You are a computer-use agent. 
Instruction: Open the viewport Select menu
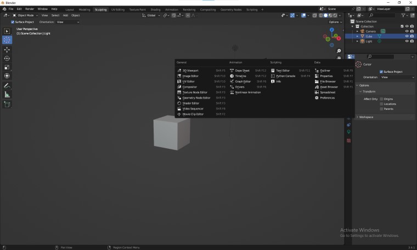point(55,15)
